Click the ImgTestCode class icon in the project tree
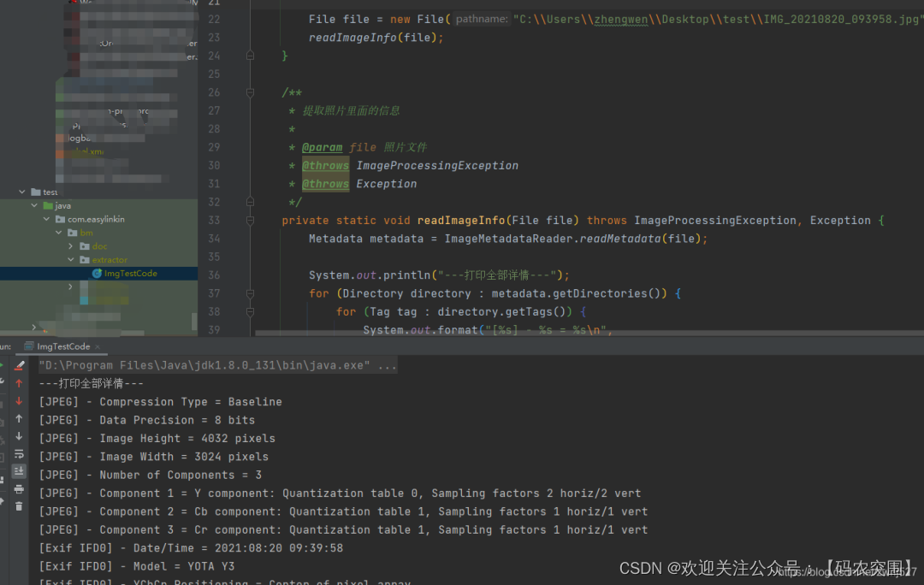 (x=97, y=274)
